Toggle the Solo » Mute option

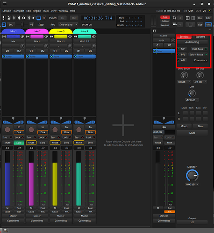pyautogui.click(x=198, y=55)
